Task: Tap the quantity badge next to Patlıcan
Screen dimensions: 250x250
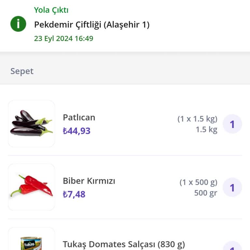Action: tap(232, 124)
